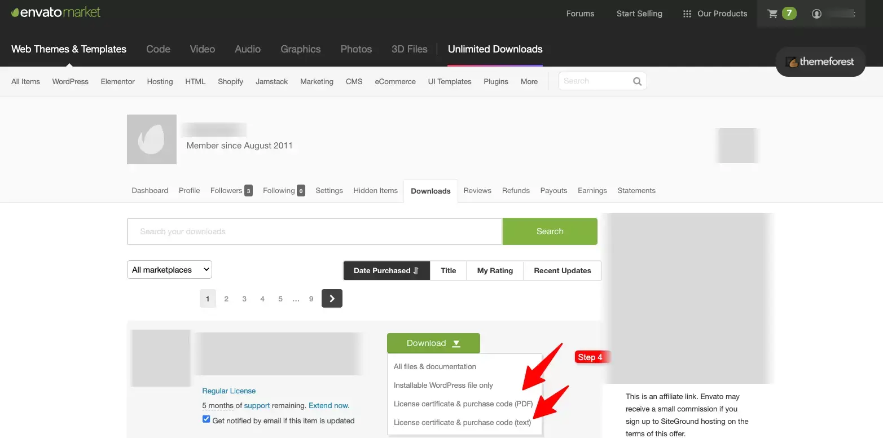Click the Envato Market logo
Viewport: 883px width, 438px height.
pos(56,12)
